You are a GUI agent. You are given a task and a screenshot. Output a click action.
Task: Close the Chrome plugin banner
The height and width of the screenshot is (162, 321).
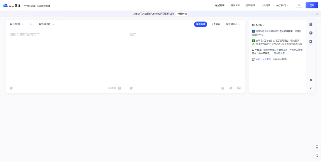[317, 14]
